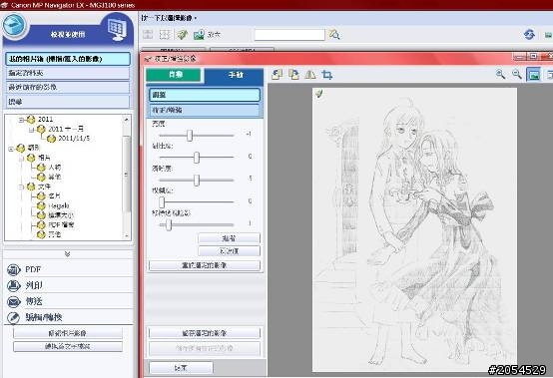The image size is (553, 378).
Task: Click the pencil edit-image toolbar icon
Action: pos(182,35)
